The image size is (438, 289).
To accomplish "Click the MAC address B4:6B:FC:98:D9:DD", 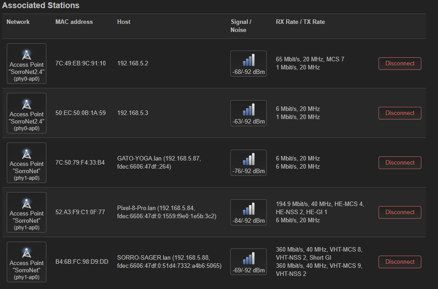I will [x=82, y=261].
